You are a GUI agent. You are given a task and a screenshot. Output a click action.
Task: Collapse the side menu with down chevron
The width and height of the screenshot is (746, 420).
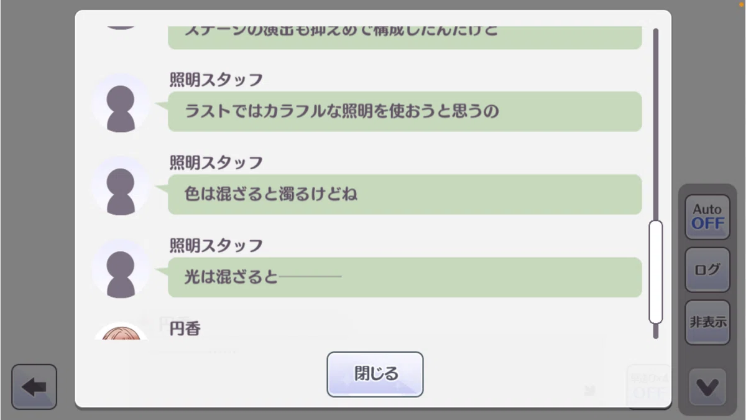(x=707, y=388)
